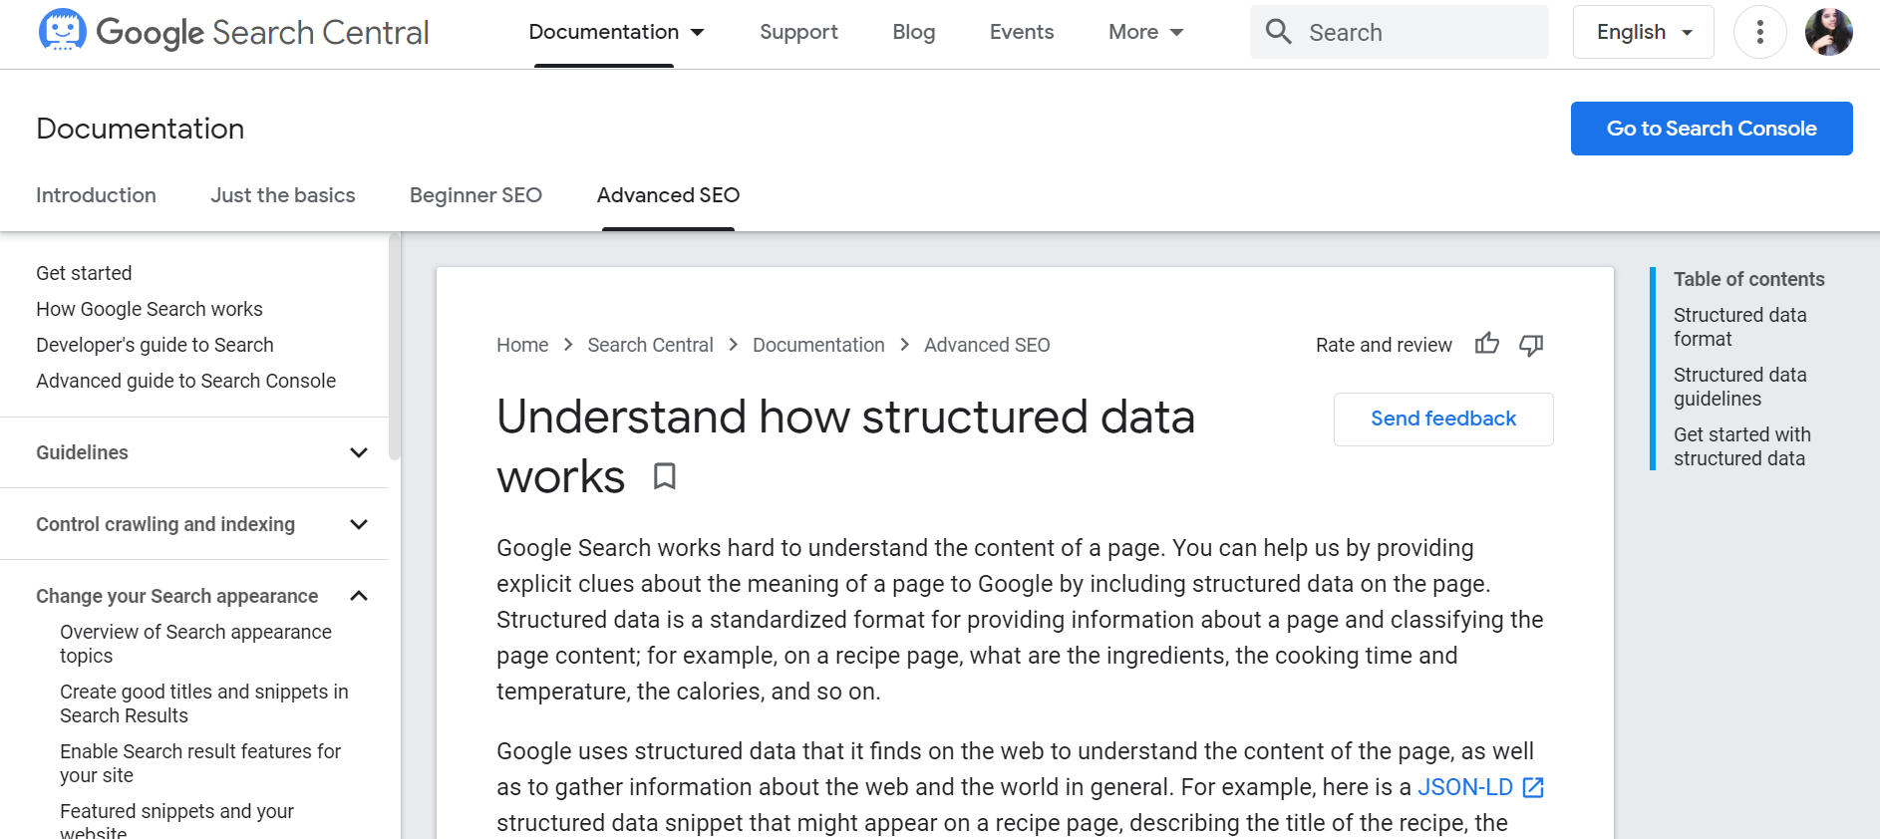Switch to the Beginner SEO tab
1880x839 pixels.
click(x=475, y=195)
